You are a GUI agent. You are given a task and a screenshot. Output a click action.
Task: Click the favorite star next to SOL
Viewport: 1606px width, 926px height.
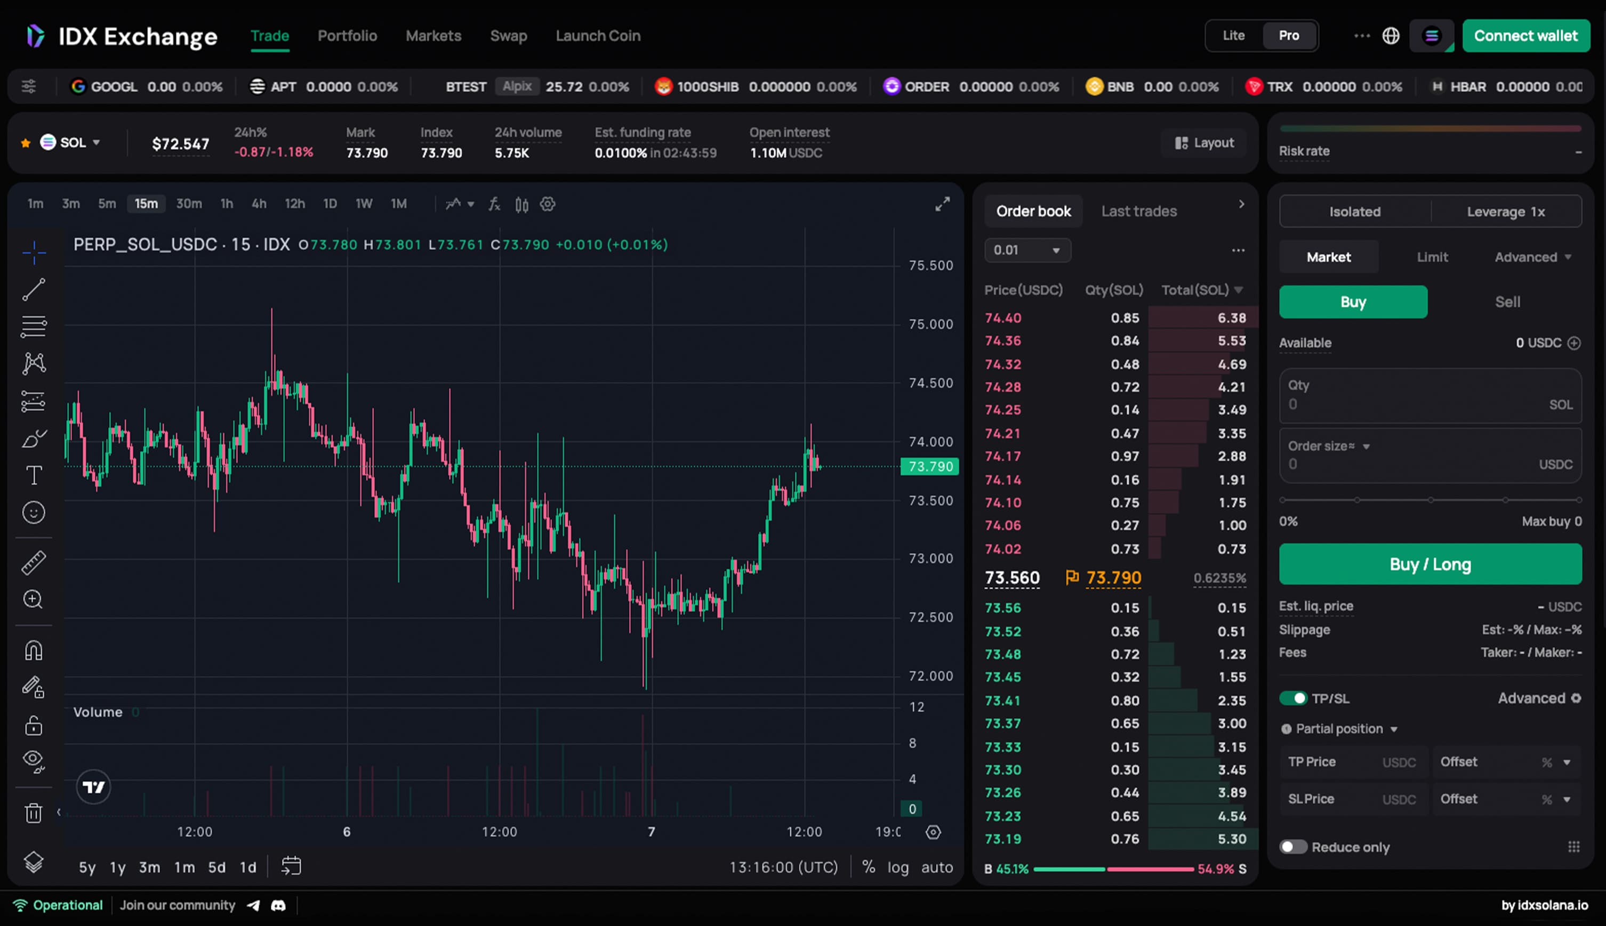[x=26, y=143]
